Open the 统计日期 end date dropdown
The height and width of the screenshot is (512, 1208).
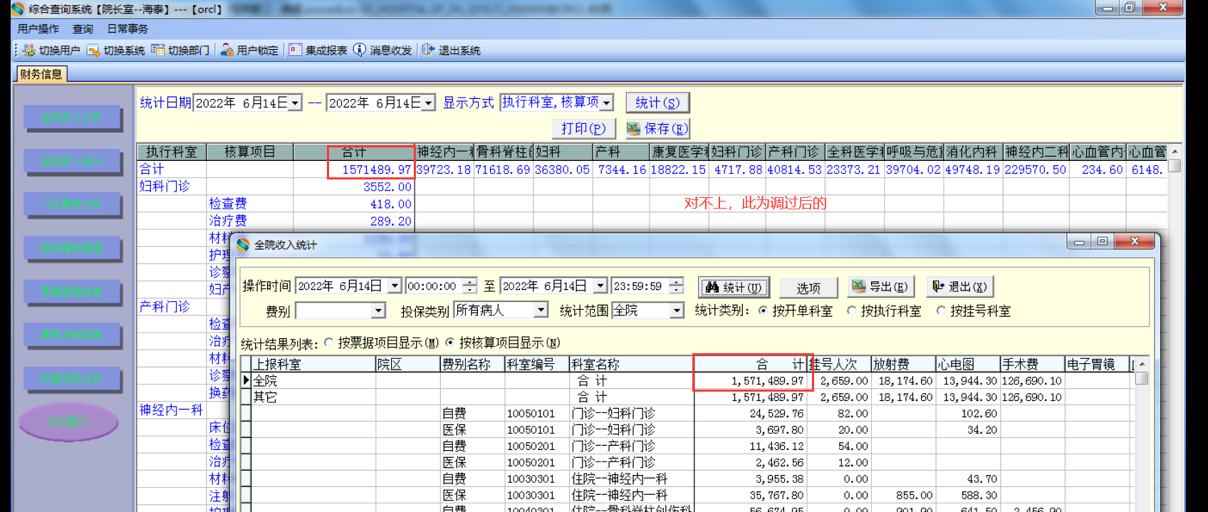click(428, 103)
